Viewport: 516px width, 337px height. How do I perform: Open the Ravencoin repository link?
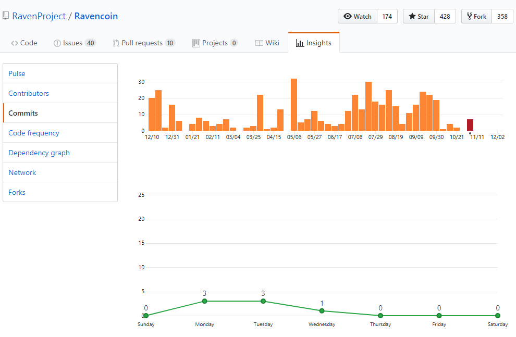[96, 16]
